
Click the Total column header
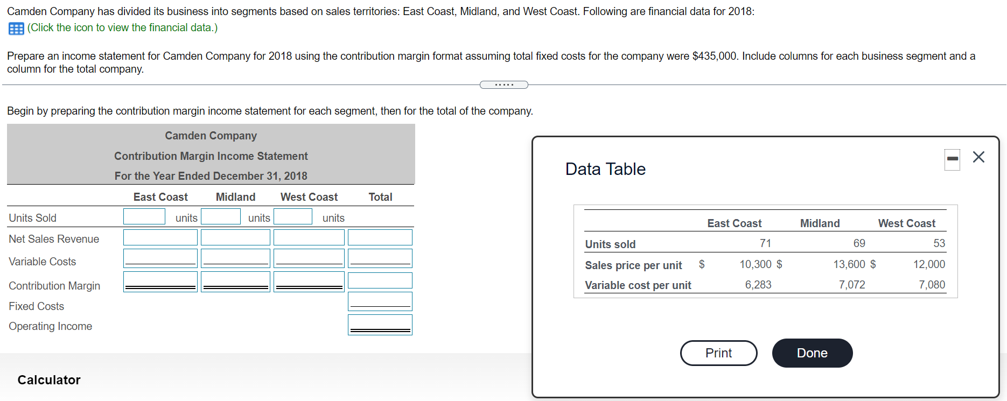(380, 197)
